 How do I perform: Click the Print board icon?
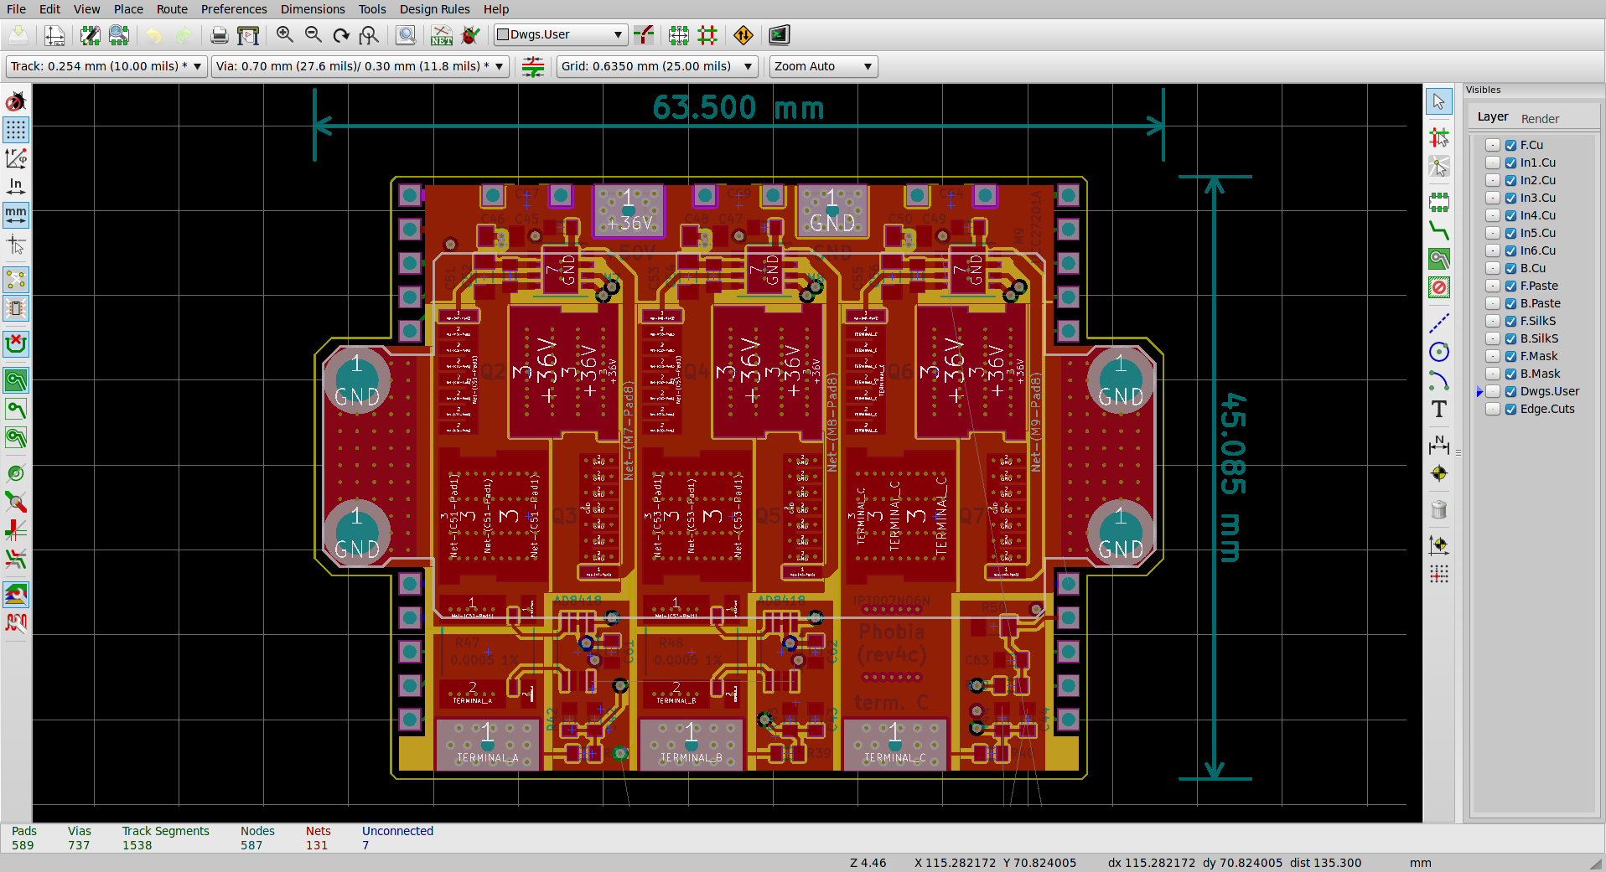pyautogui.click(x=219, y=35)
